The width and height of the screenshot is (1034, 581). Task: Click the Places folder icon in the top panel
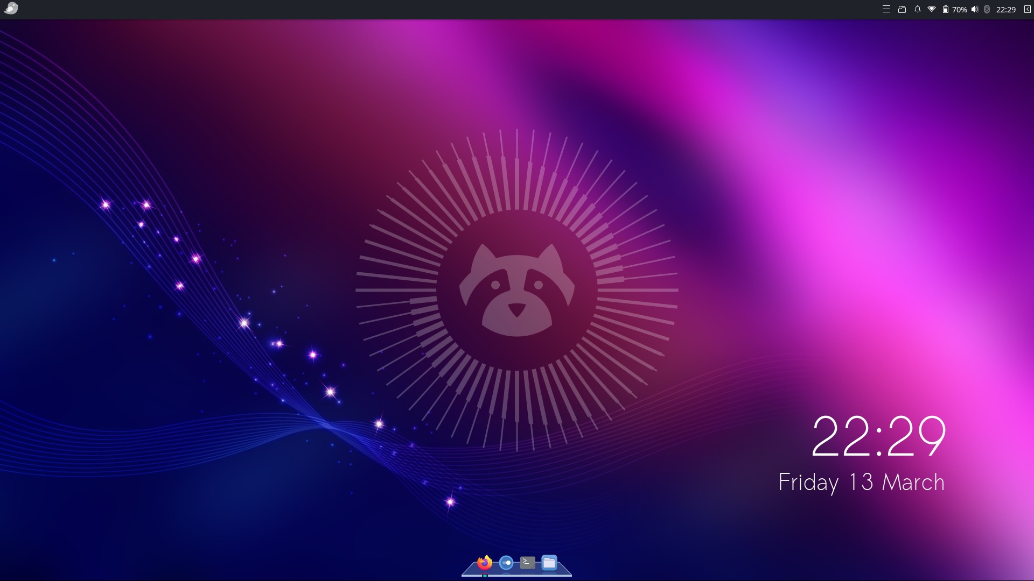tap(903, 9)
